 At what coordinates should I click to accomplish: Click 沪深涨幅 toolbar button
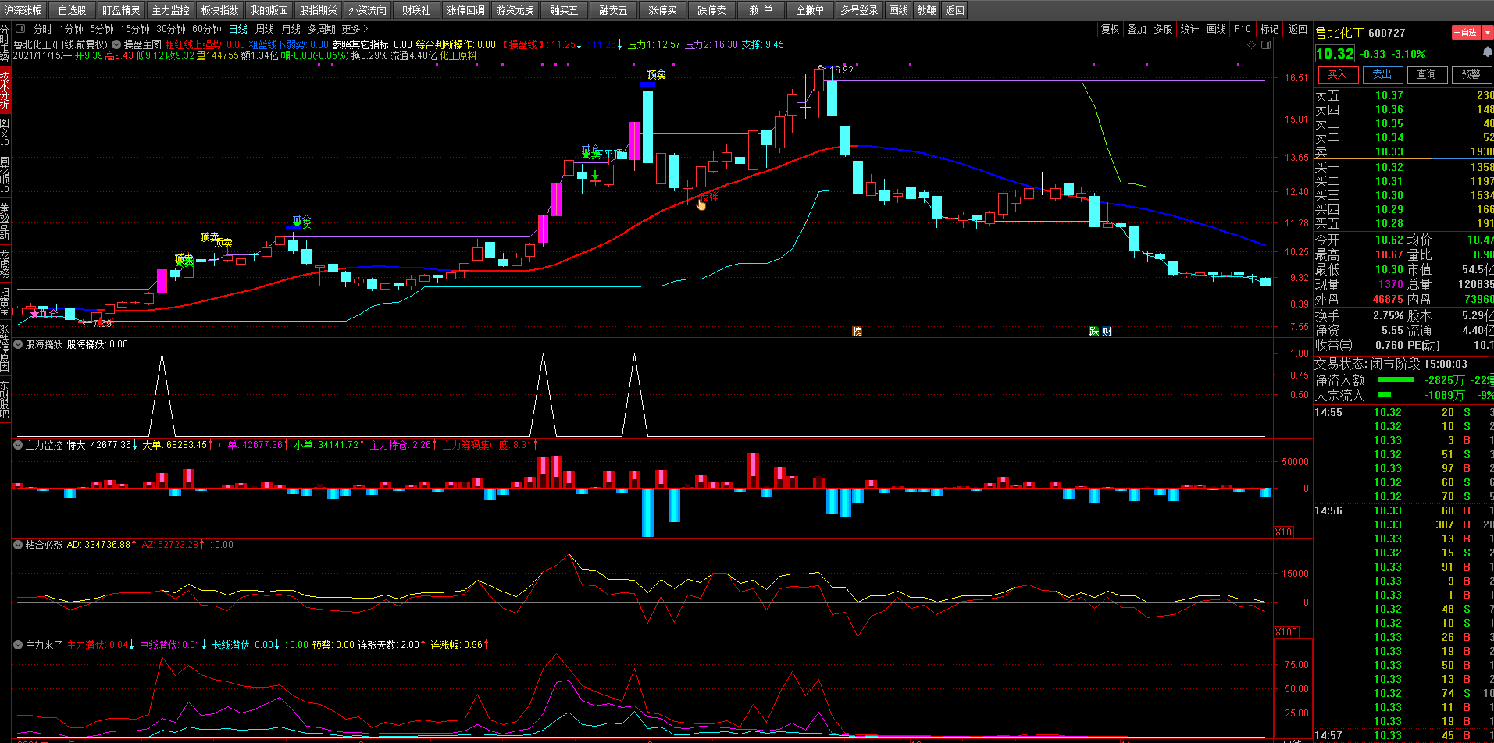[x=23, y=10]
